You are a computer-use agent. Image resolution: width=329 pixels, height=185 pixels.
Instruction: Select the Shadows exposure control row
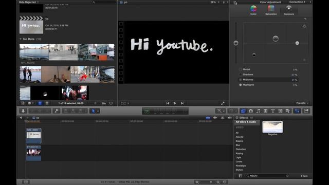point(268,75)
